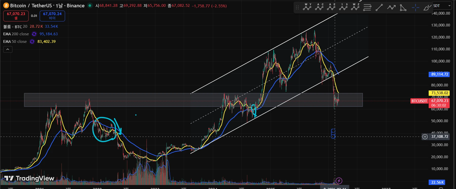Click the green market status dot
The height and width of the screenshot is (189, 456).
(x=90, y=5)
